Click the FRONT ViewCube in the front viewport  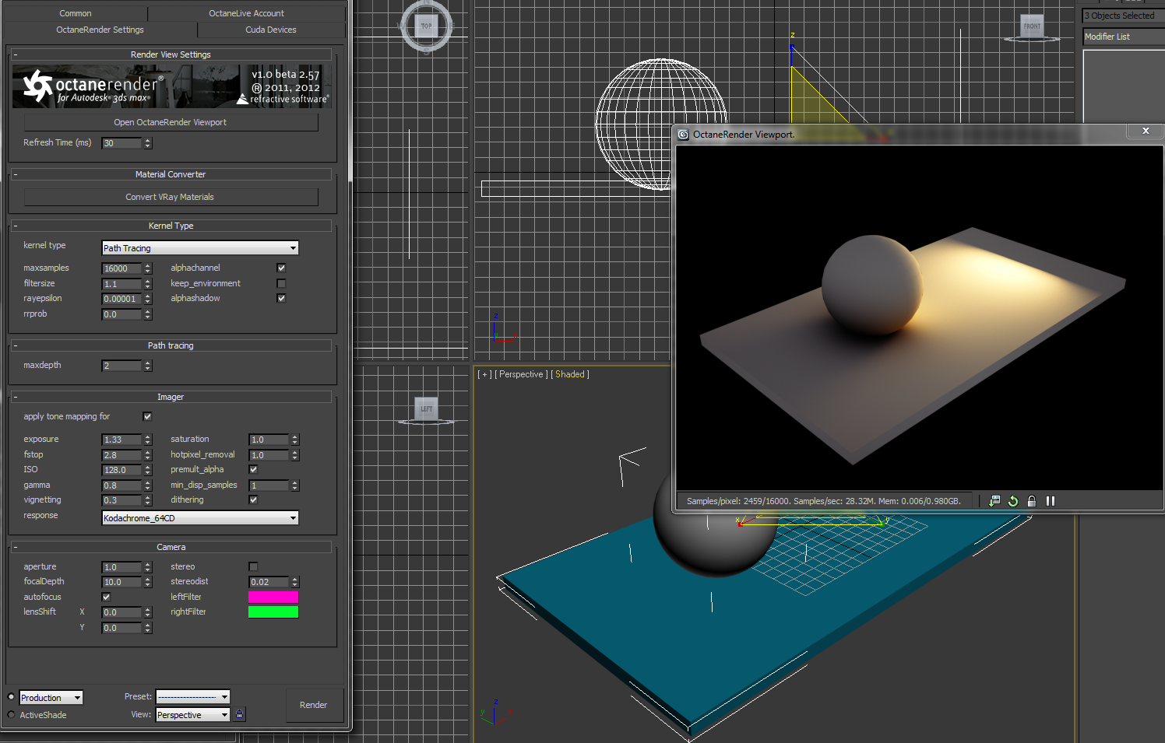pos(1032,26)
